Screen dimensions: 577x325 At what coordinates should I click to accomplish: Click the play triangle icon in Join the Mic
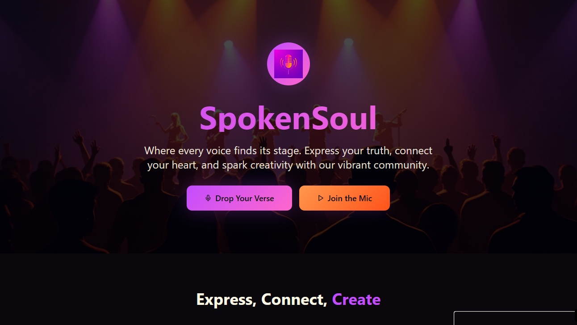(320, 198)
